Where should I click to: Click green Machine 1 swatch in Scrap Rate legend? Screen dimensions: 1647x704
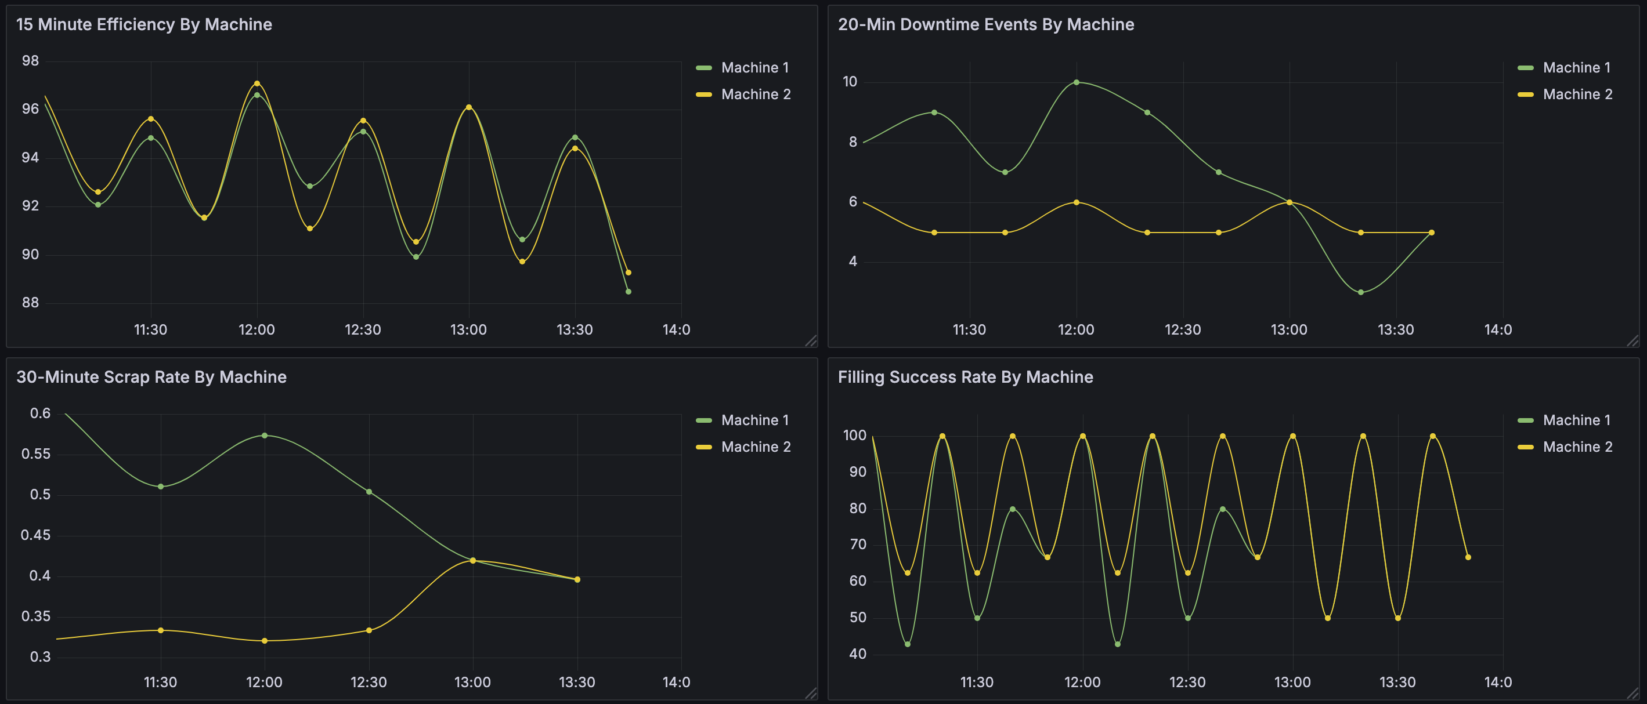(704, 420)
